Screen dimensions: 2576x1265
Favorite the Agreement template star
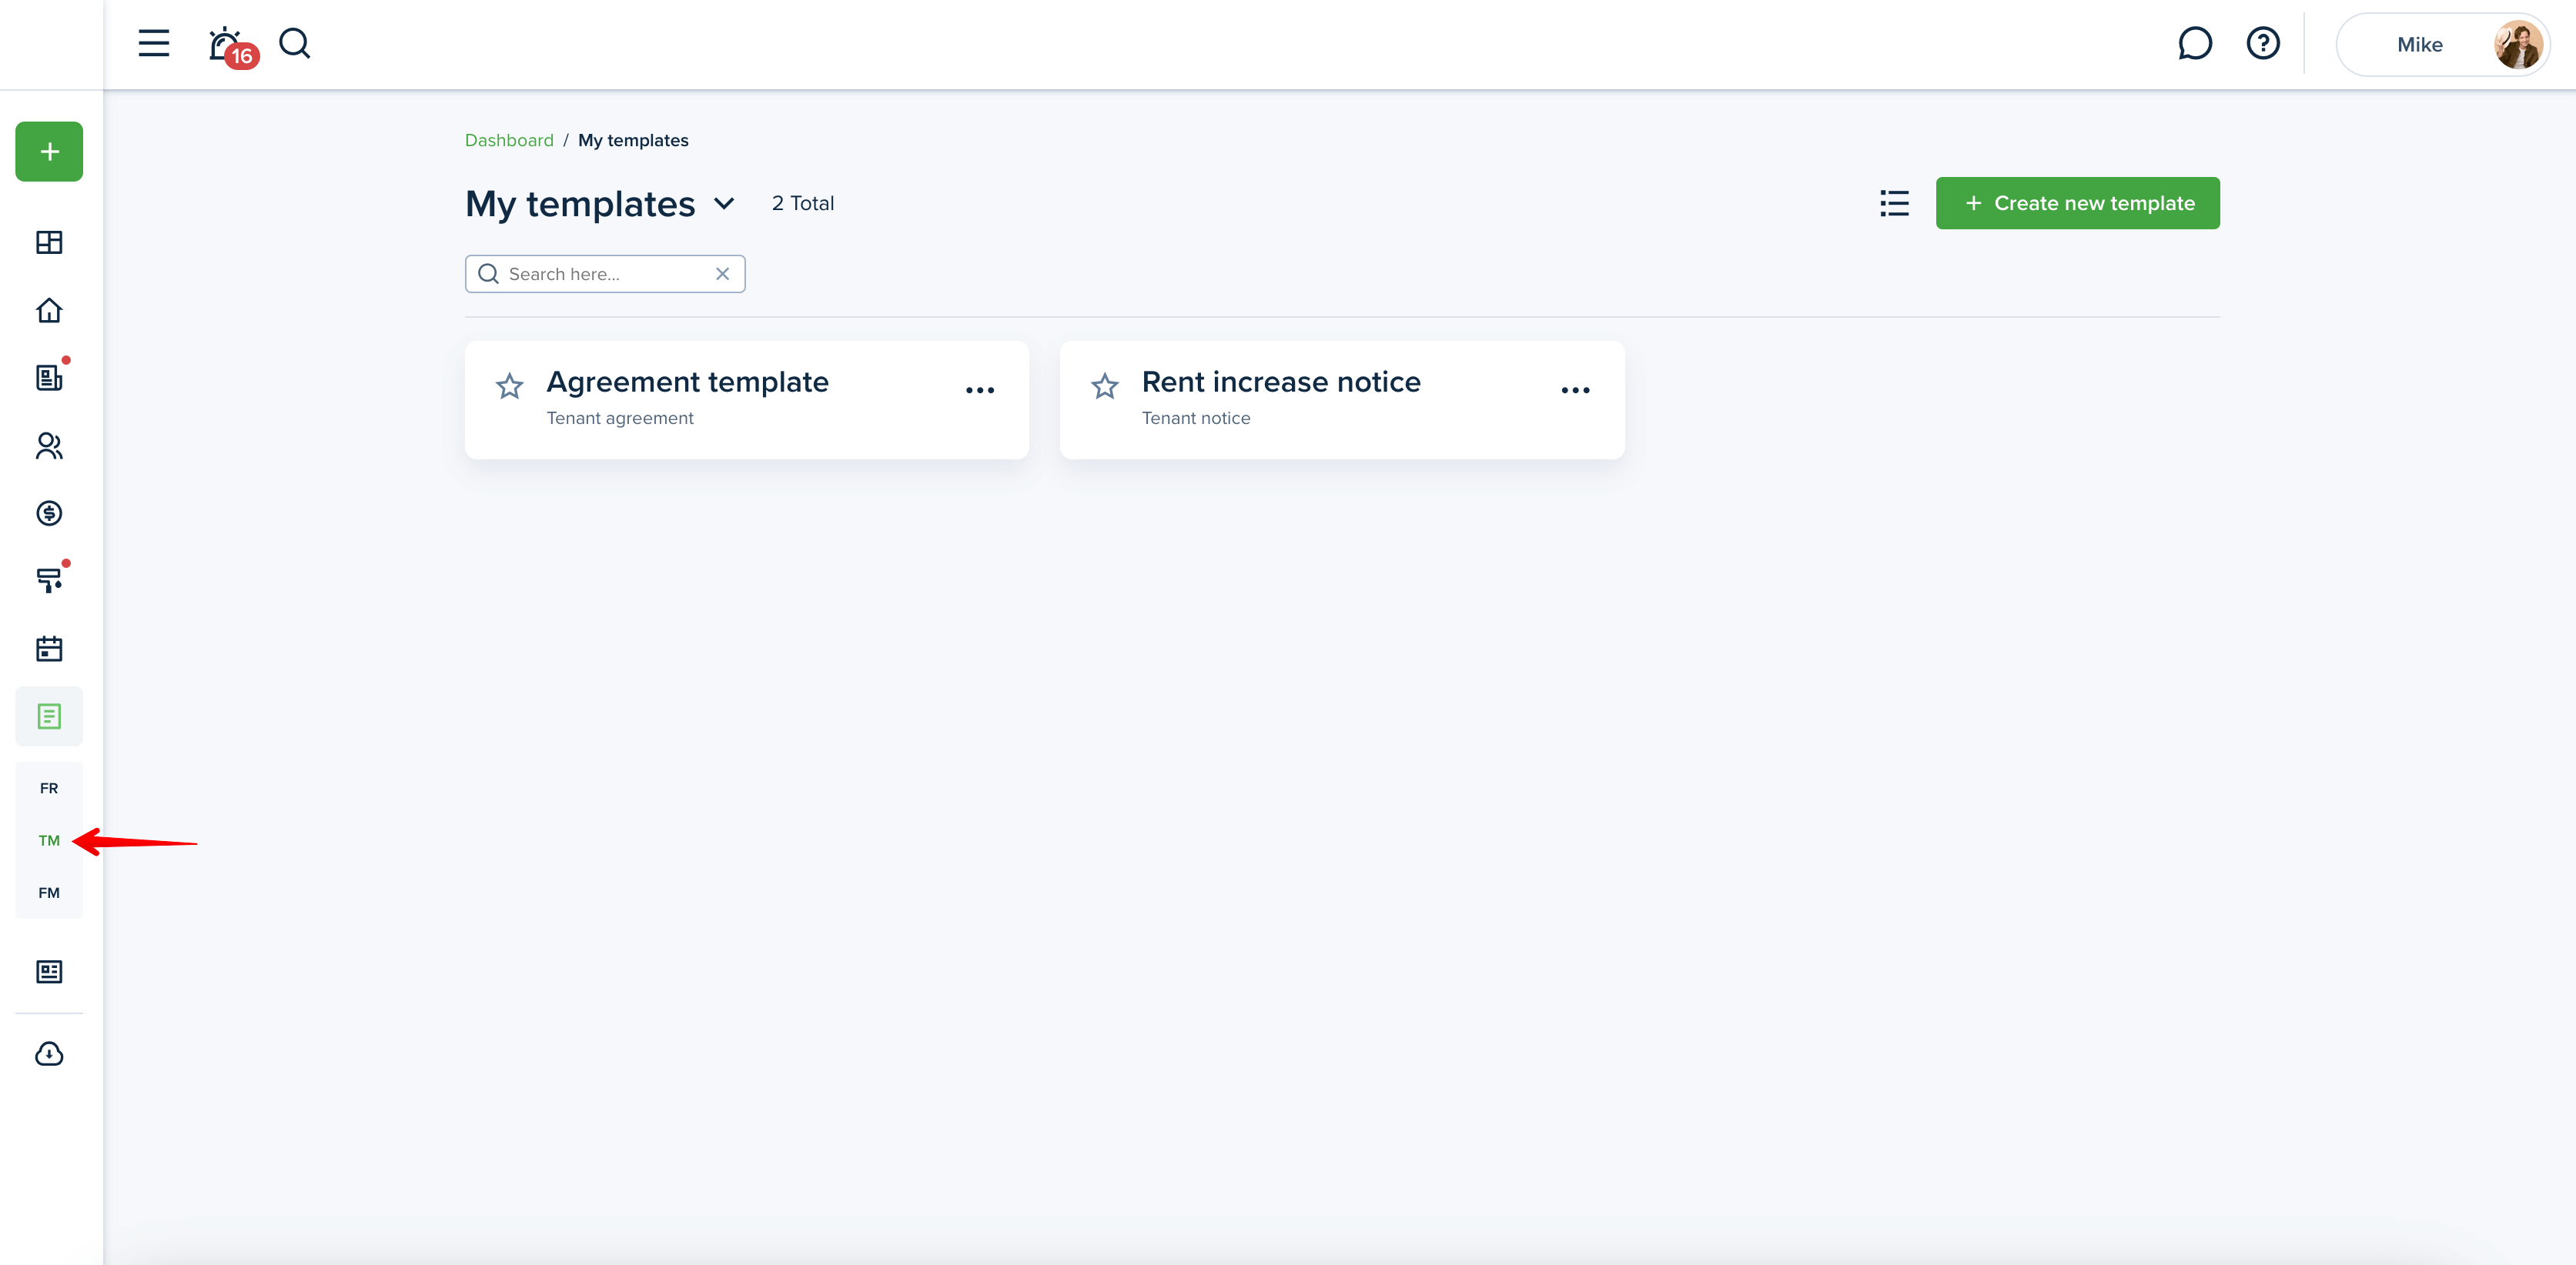[509, 386]
